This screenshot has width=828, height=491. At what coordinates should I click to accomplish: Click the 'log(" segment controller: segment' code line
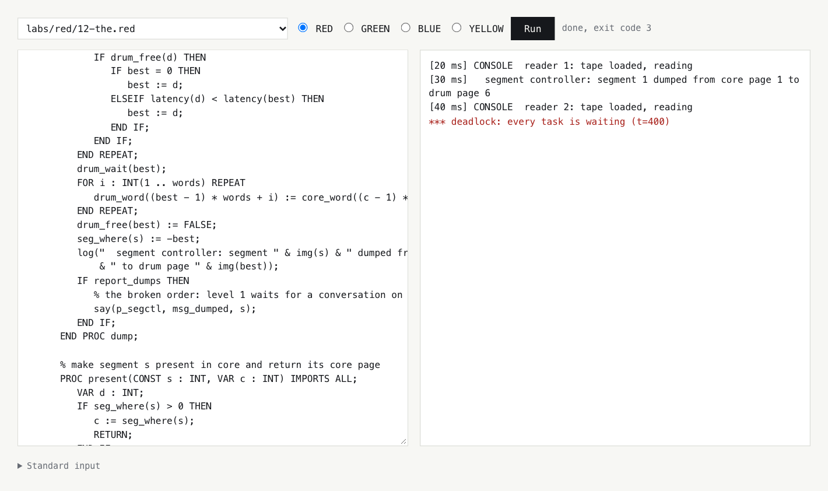coord(243,253)
